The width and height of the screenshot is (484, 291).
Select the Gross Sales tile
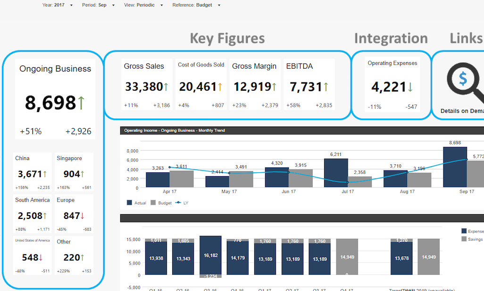[x=147, y=84]
